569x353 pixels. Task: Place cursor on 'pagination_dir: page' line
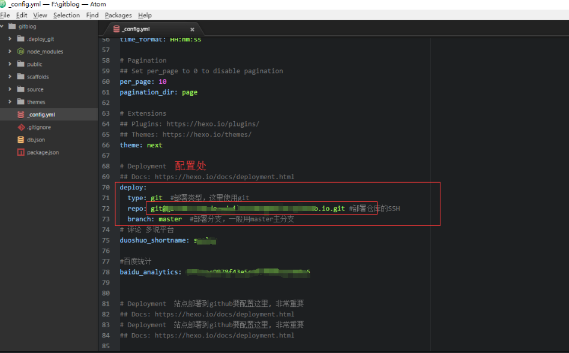tap(158, 92)
